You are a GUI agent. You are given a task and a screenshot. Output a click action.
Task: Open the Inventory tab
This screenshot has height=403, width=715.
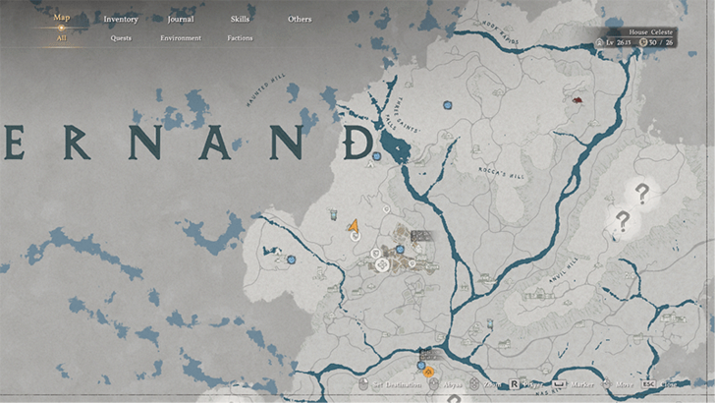[121, 20]
